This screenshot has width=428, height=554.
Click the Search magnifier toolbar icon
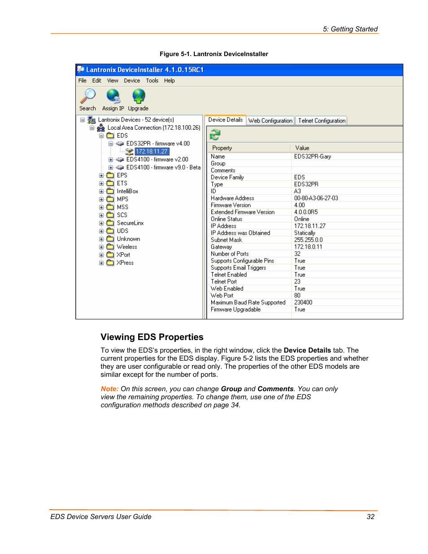87,96
